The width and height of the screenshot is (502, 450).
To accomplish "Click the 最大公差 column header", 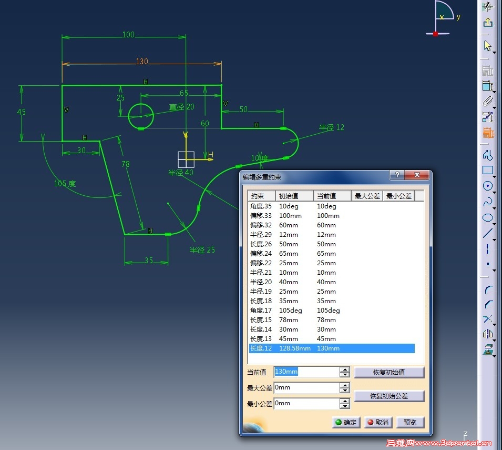I will click(367, 196).
